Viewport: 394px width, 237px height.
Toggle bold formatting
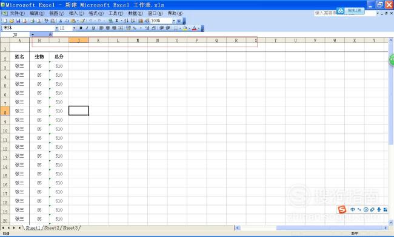point(81,28)
